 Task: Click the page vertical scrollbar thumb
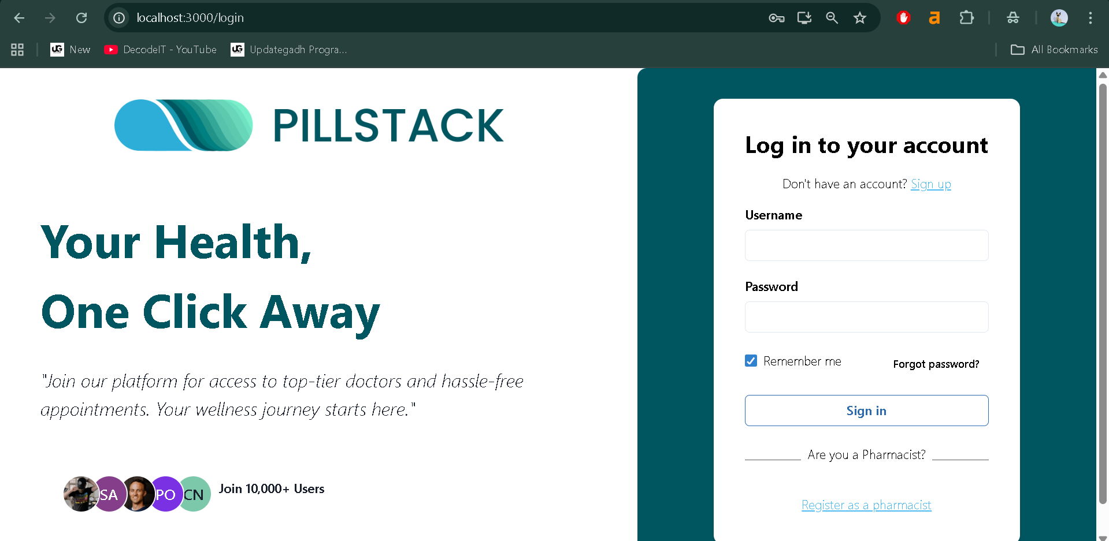(1103, 289)
